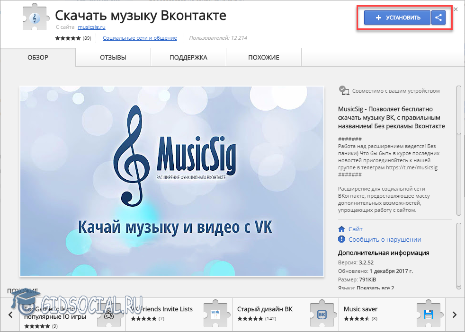
Task: Click the VK Friends Invite Lists icon
Action: coord(216,314)
